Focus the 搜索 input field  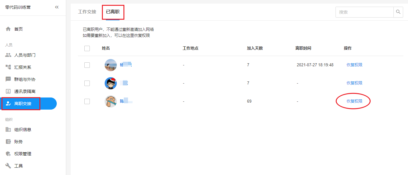[x=364, y=12]
